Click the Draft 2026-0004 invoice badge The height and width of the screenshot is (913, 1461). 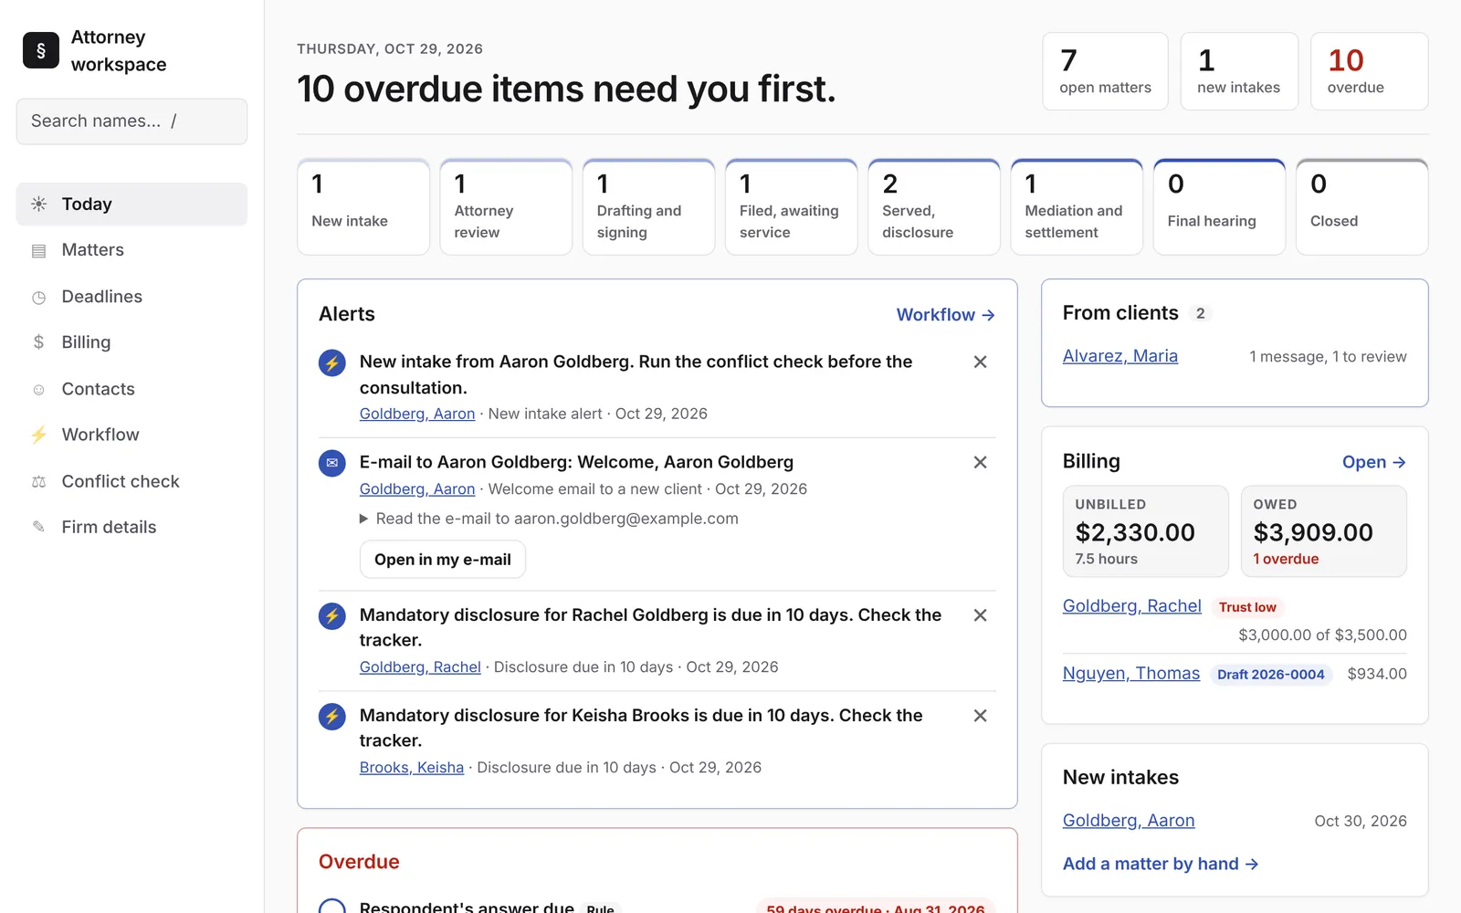pyautogui.click(x=1271, y=675)
